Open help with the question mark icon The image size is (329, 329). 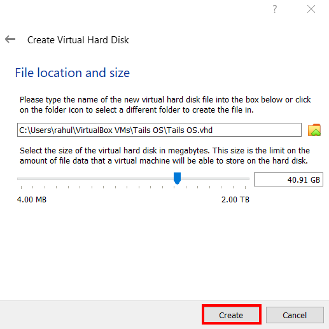[275, 9]
